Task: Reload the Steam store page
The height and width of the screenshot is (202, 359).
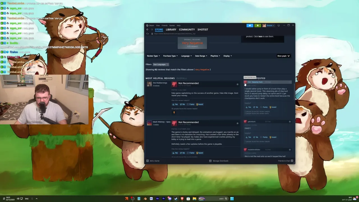Action: [148, 34]
